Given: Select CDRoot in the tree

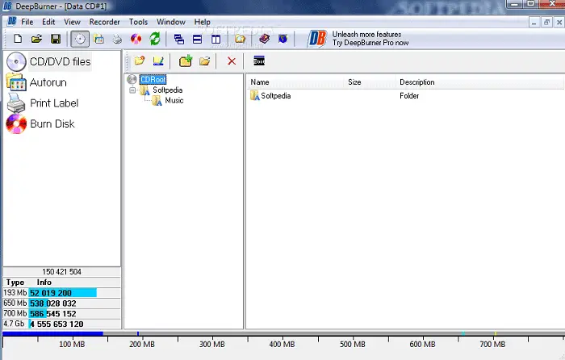Looking at the screenshot, I should pos(153,79).
